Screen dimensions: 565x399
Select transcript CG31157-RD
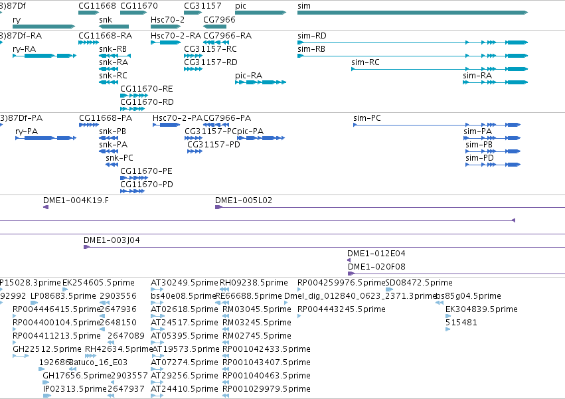(x=193, y=69)
